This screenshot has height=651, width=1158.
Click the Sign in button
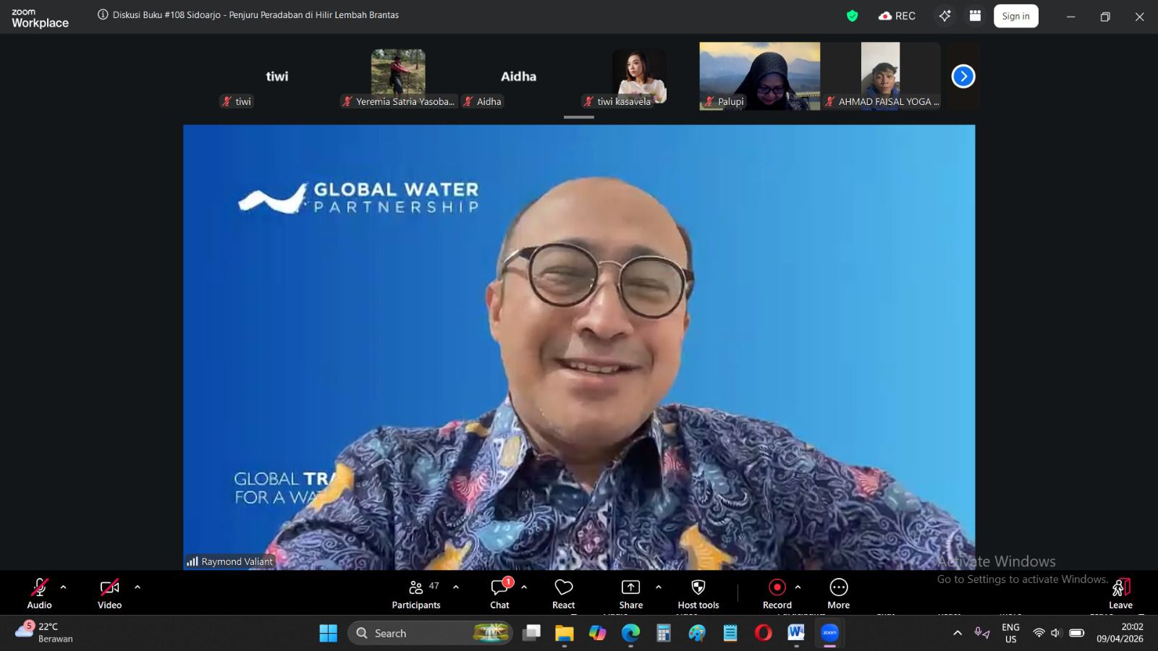[1015, 16]
